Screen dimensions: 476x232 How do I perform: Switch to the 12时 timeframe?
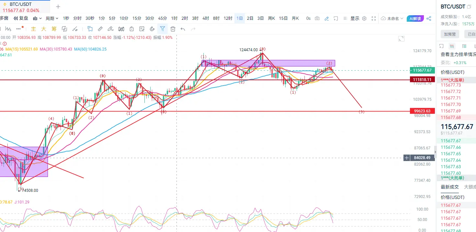(x=228, y=18)
